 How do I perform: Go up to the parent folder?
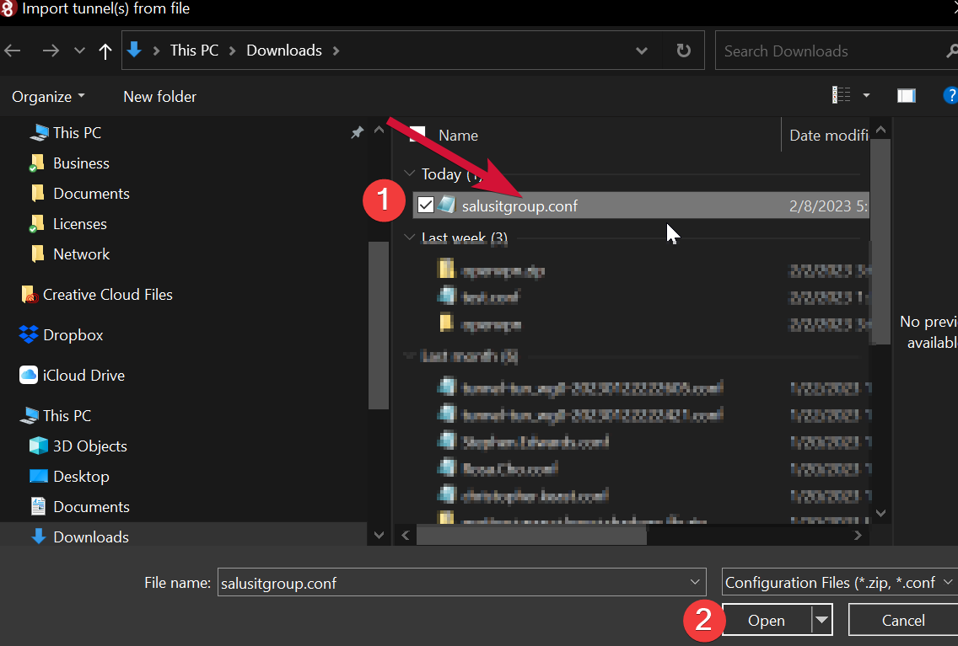coord(105,50)
